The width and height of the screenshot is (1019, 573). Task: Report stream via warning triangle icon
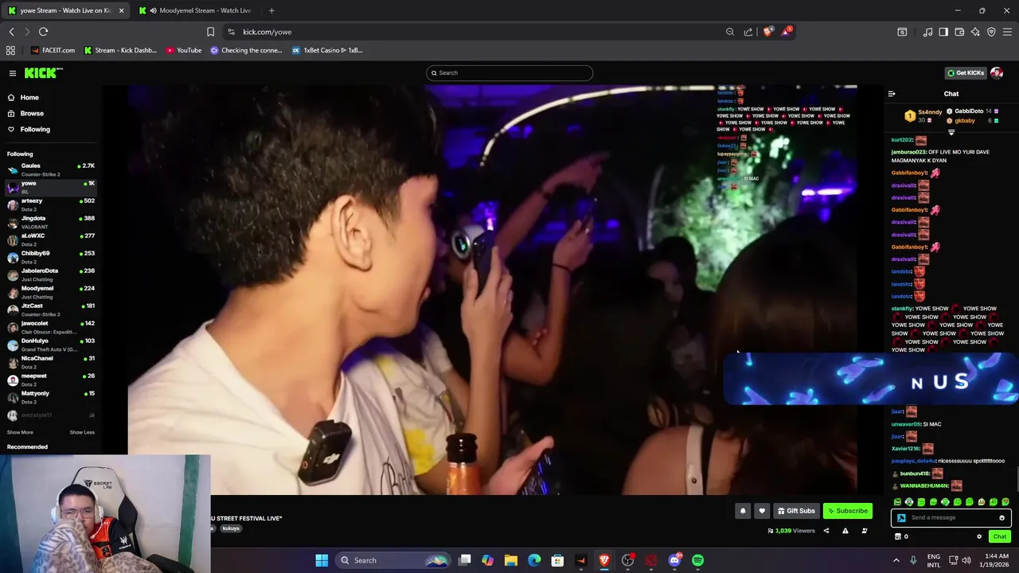[845, 531]
